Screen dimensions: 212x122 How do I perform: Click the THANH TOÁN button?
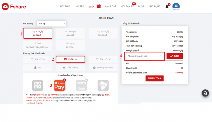155,78
